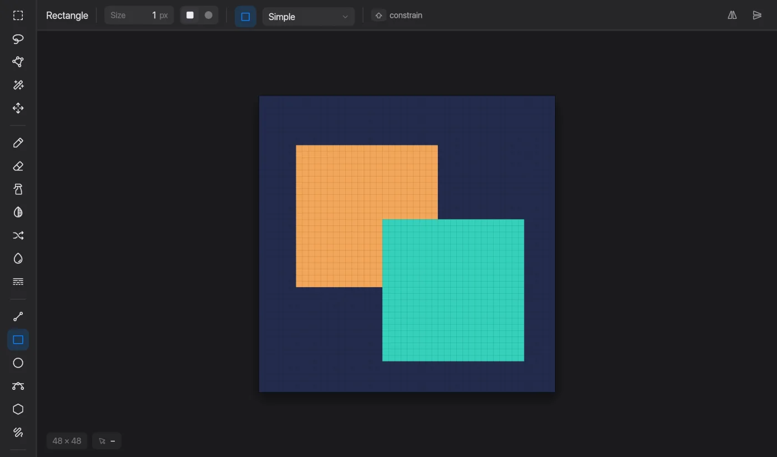Click the horizontal flip triangles icon
The width and height of the screenshot is (777, 457).
pyautogui.click(x=757, y=16)
